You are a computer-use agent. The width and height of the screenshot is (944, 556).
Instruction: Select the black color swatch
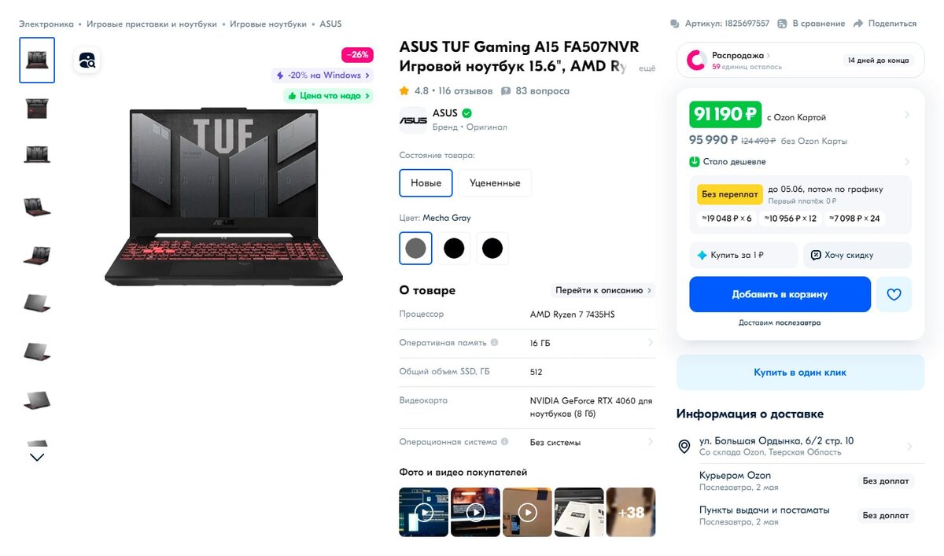(455, 248)
